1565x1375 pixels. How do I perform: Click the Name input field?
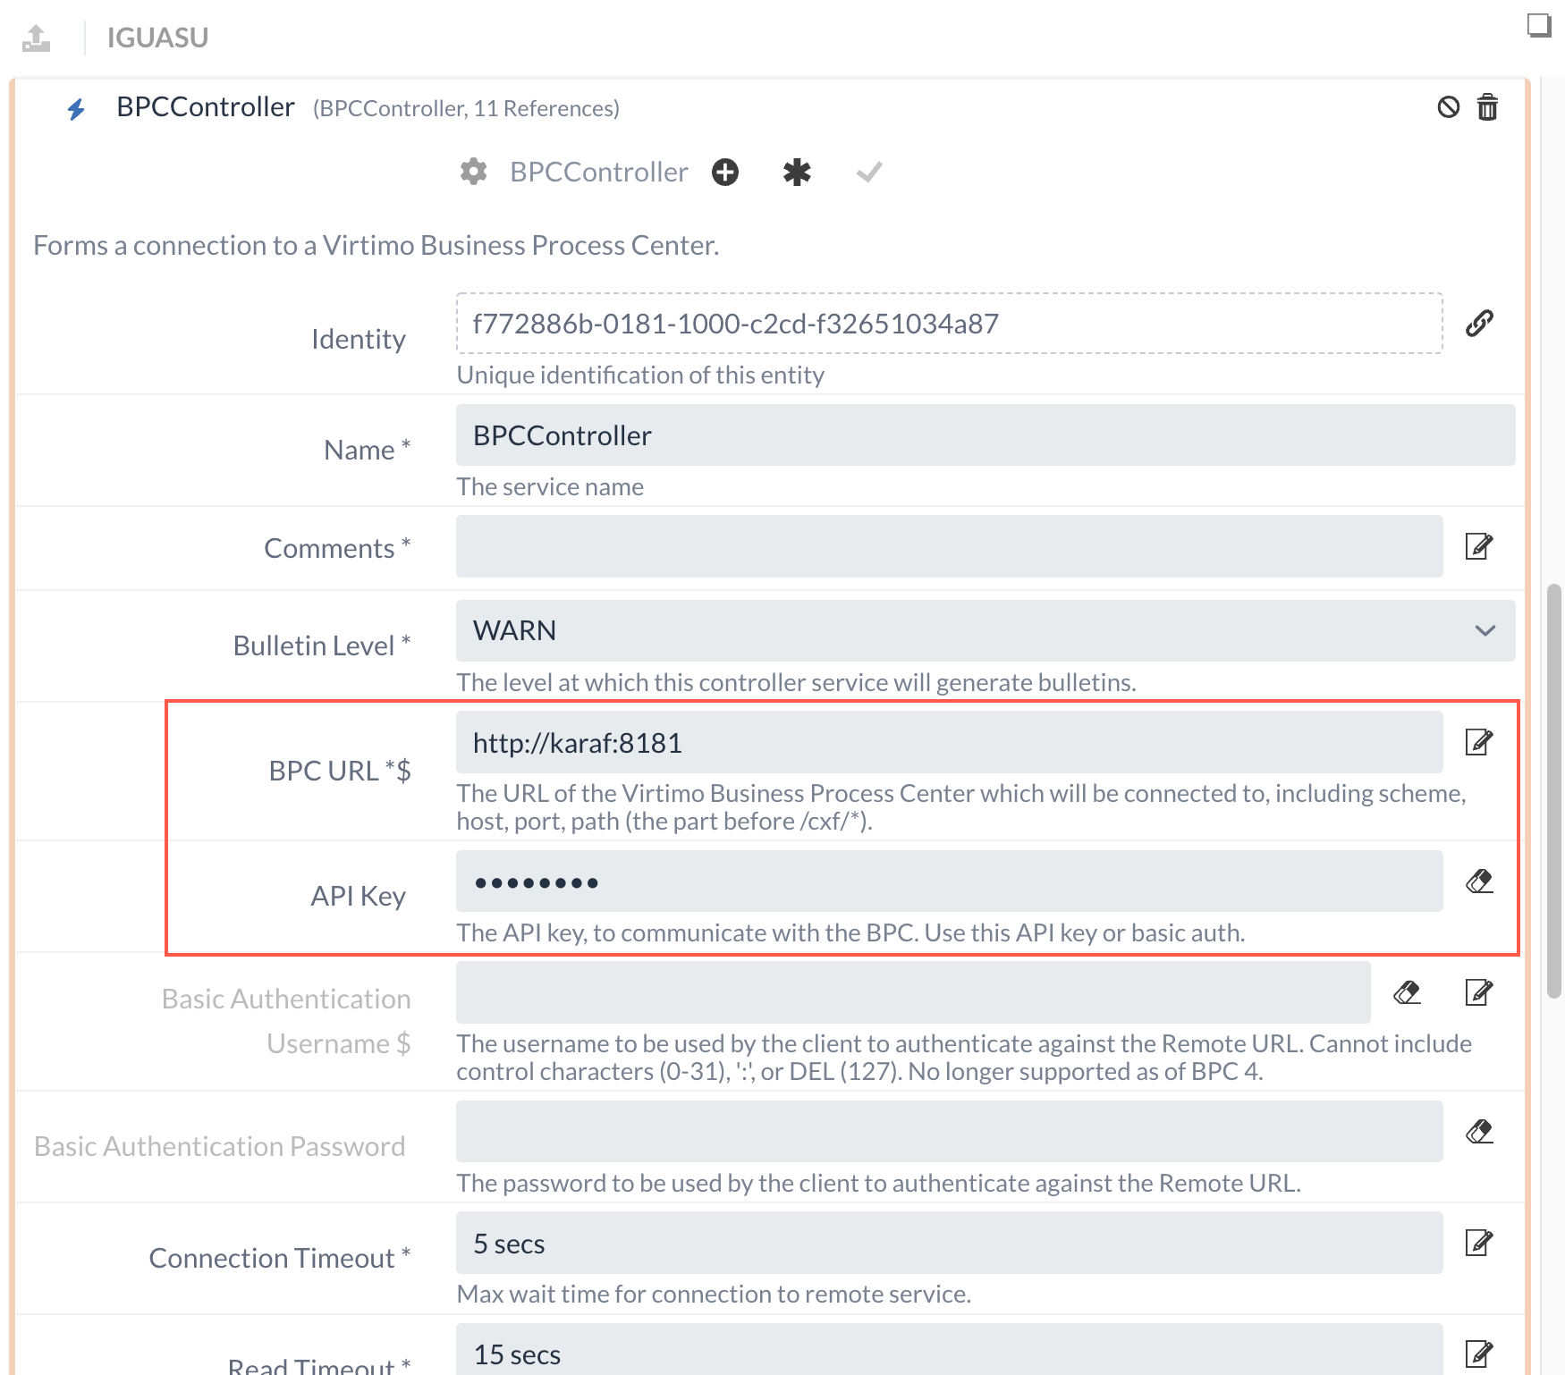pyautogui.click(x=986, y=435)
